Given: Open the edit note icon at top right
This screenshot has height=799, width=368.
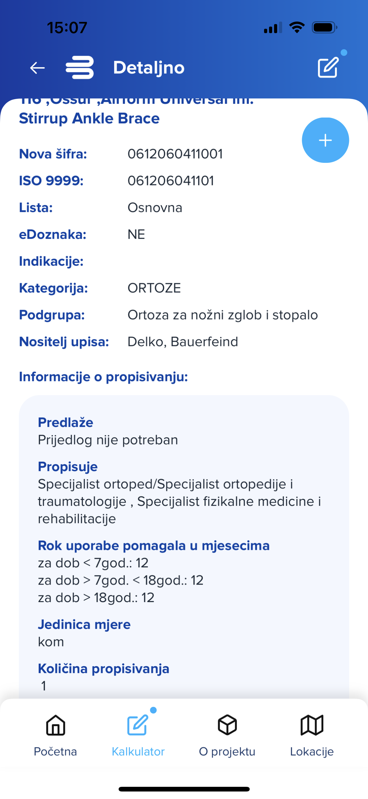Looking at the screenshot, I should (x=328, y=67).
